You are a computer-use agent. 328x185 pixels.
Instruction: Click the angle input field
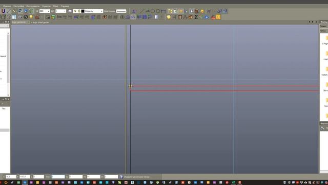[58, 177]
